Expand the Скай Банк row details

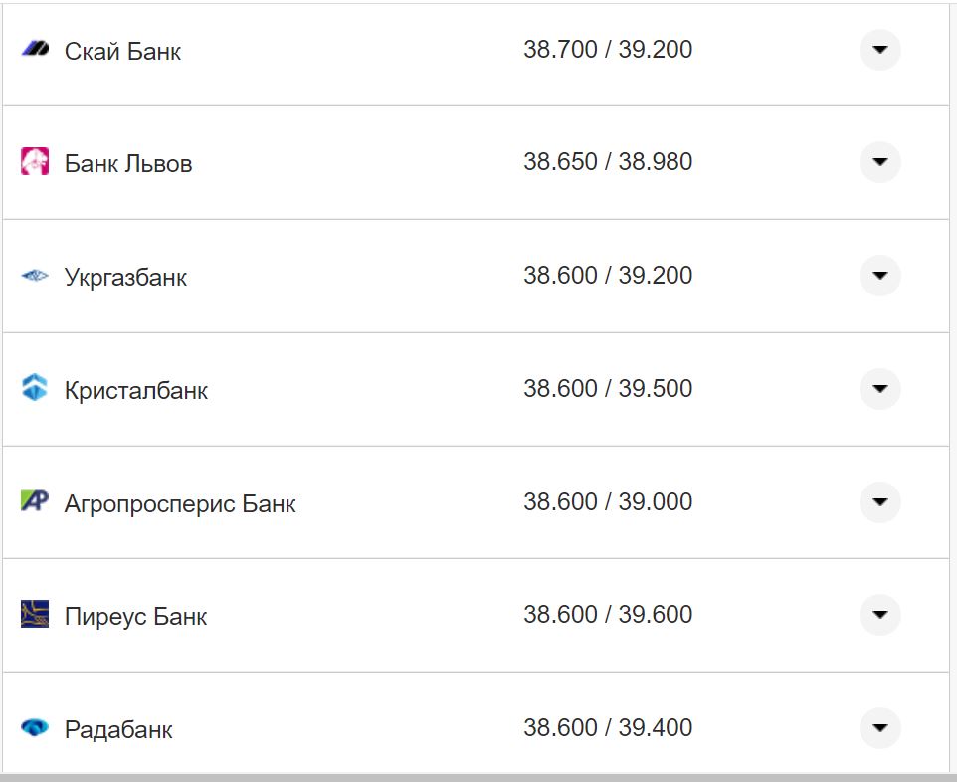[x=879, y=49]
